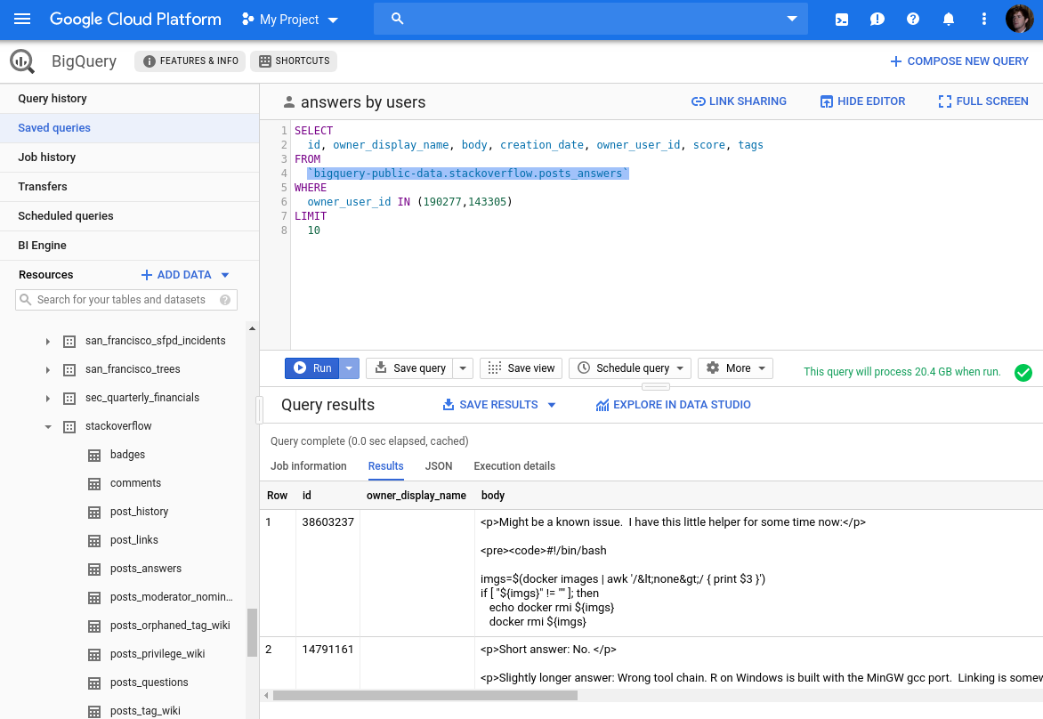This screenshot has width=1043, height=719.
Task: Click the badges table icon
Action: pos(94,456)
